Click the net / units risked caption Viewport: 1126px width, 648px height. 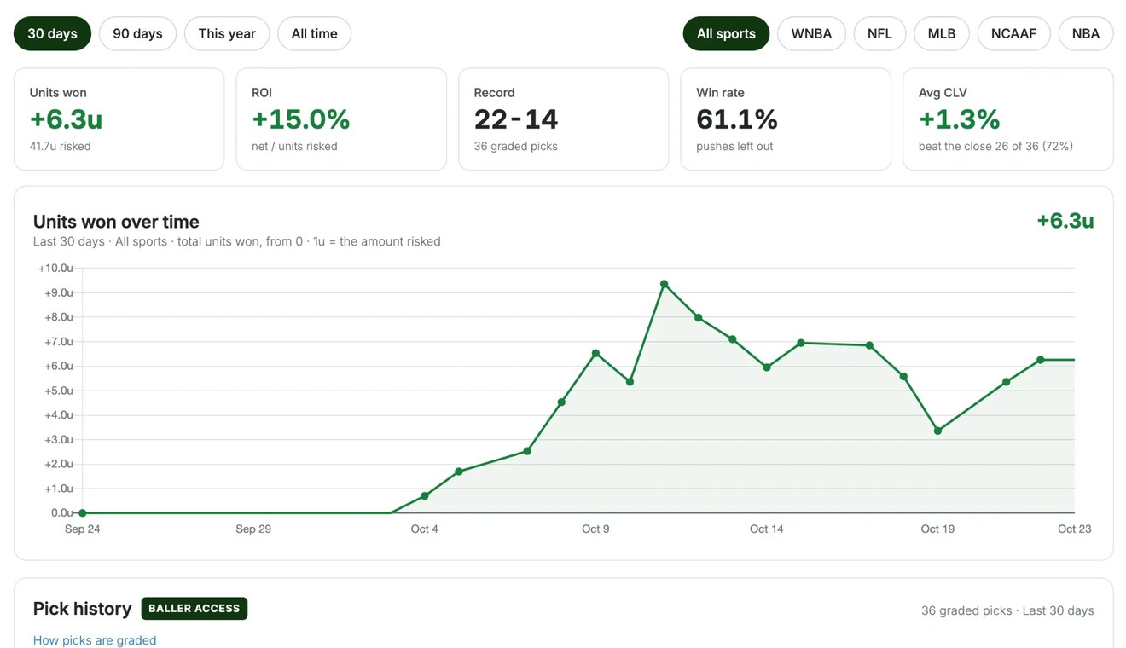click(x=294, y=146)
